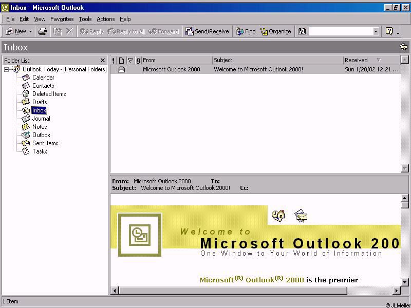The height and width of the screenshot is (308, 411).
Task: Open the Address Book icon
Action: [302, 31]
